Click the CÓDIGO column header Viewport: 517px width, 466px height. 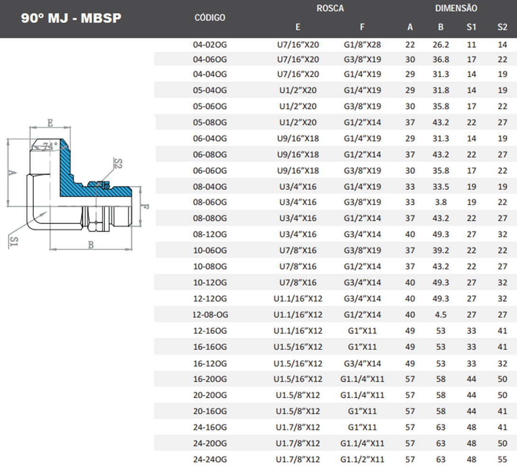210,18
